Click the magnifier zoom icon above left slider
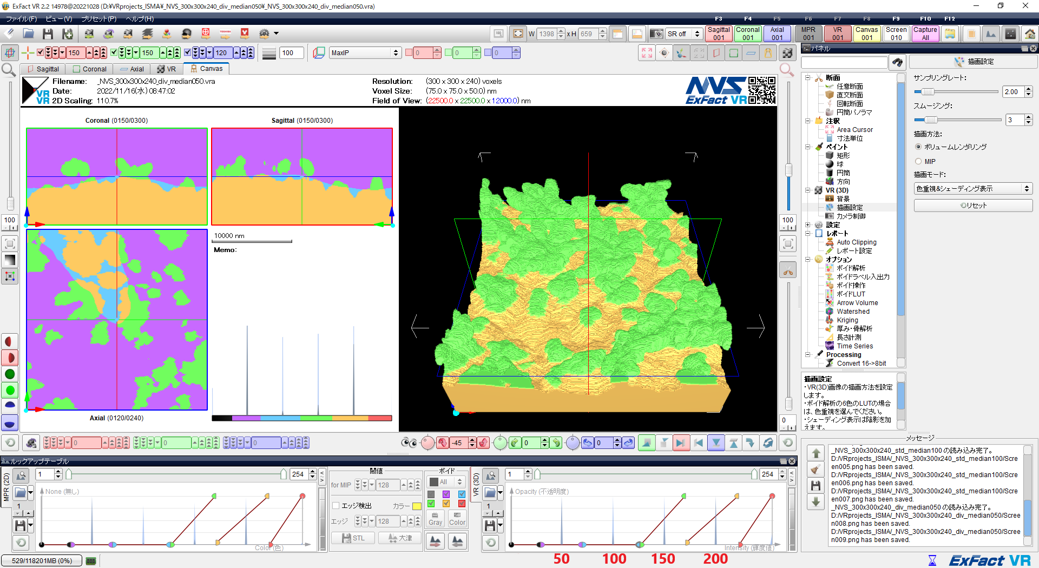The image size is (1039, 568). (9, 69)
